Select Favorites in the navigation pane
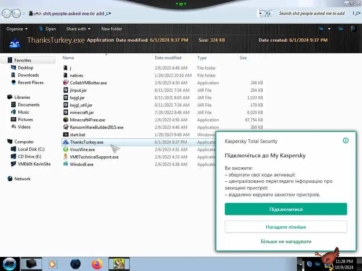The width and height of the screenshot is (362, 271). pyautogui.click(x=23, y=60)
